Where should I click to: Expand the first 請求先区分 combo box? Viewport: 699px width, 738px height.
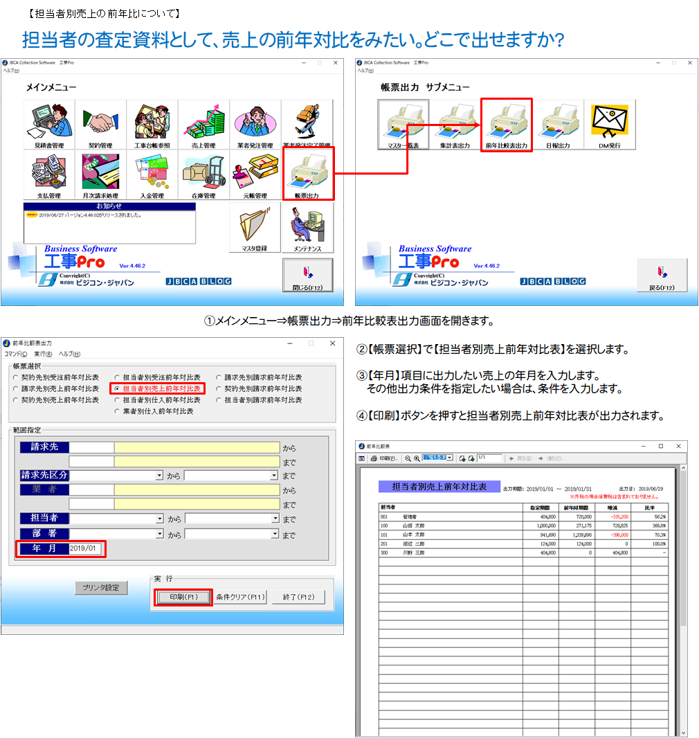click(159, 476)
